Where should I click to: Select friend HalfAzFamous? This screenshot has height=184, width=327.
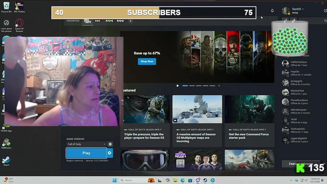pyautogui.click(x=299, y=64)
